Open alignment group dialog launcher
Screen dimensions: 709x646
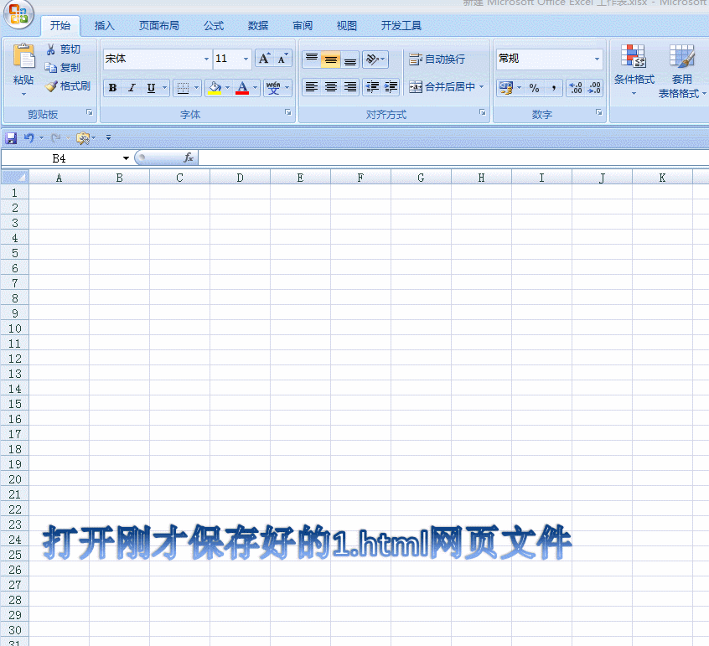pos(483,112)
